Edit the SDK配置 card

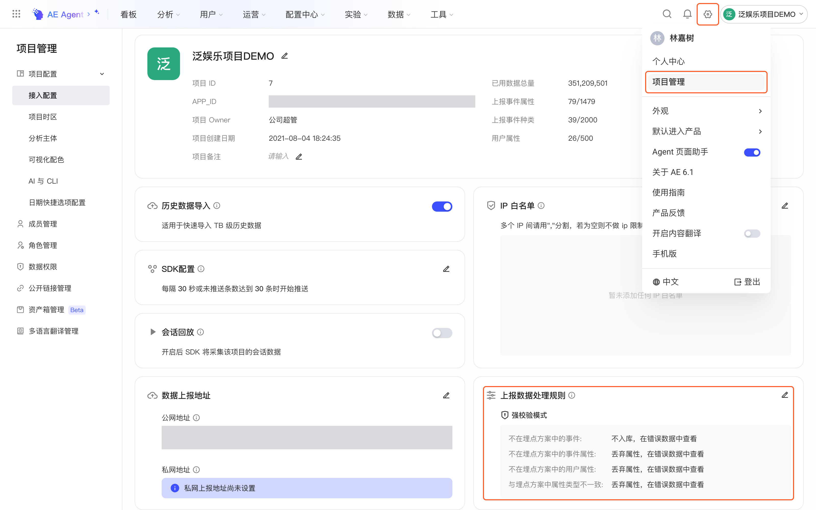(446, 269)
